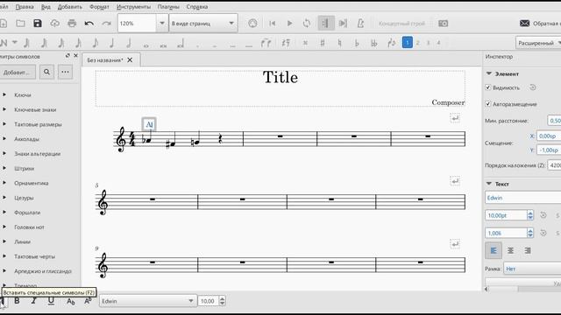Select voice 4
561x315 pixels.
438,43
